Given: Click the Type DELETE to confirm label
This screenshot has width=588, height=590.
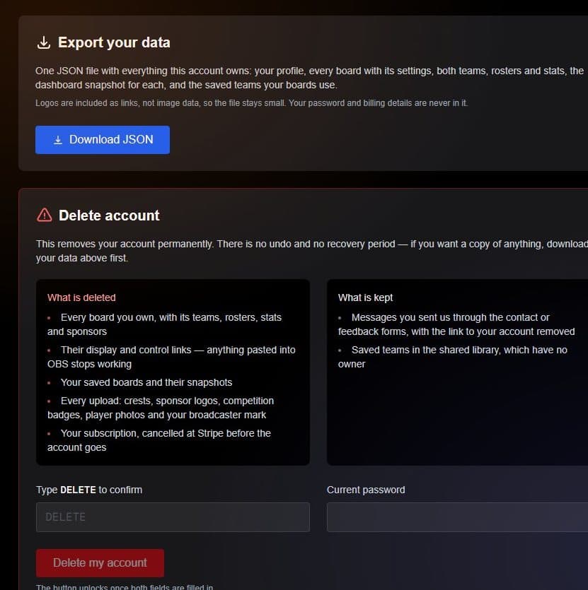Looking at the screenshot, I should pos(89,490).
